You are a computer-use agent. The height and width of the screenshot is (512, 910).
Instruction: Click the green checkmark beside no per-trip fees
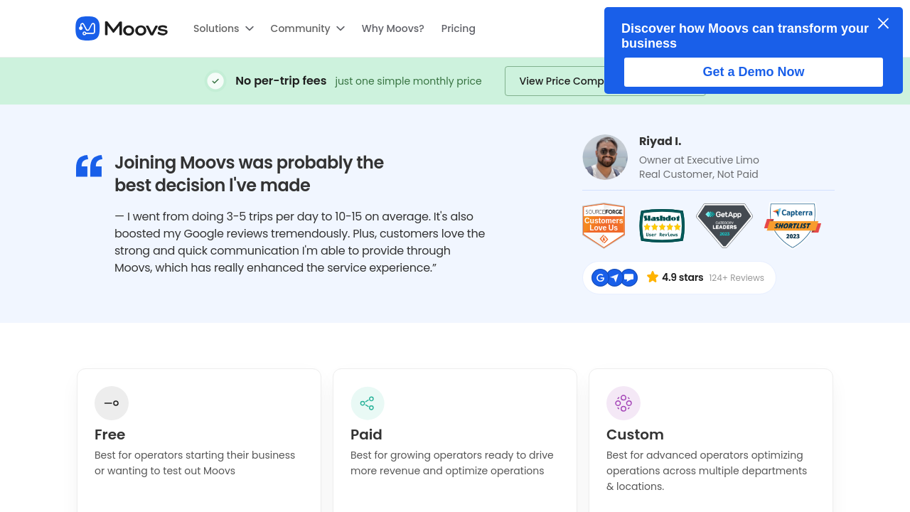215,81
